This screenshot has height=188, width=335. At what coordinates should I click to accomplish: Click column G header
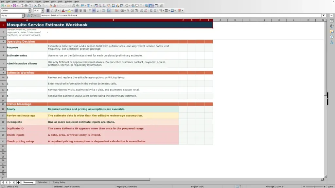point(220,20)
